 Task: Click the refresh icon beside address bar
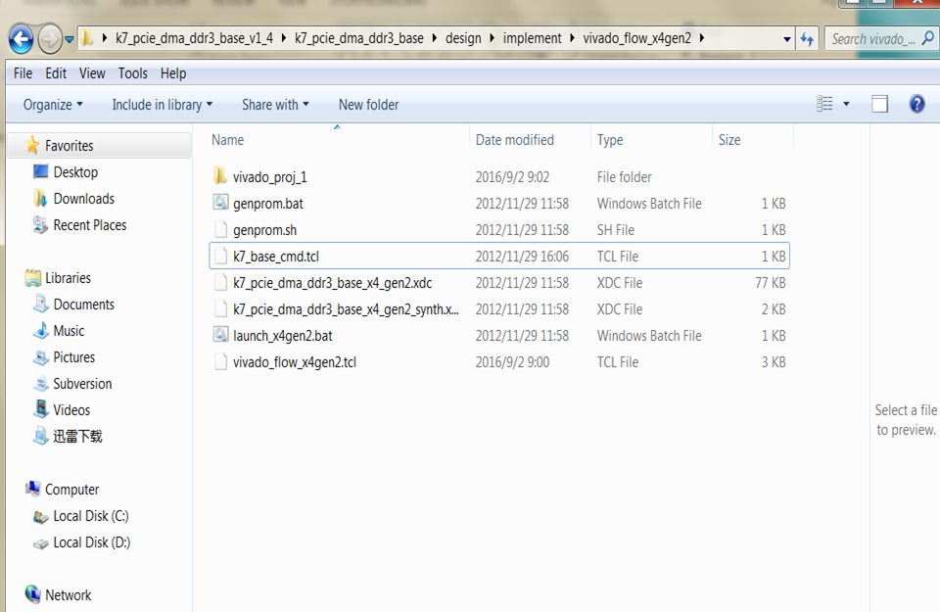[x=807, y=39]
